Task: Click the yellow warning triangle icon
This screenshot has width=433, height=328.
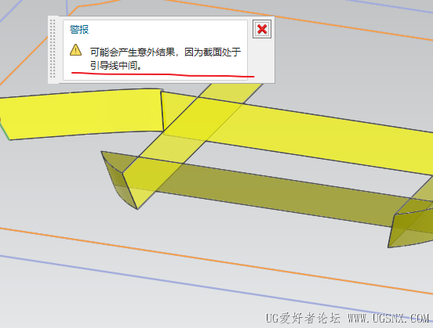Action: click(75, 50)
